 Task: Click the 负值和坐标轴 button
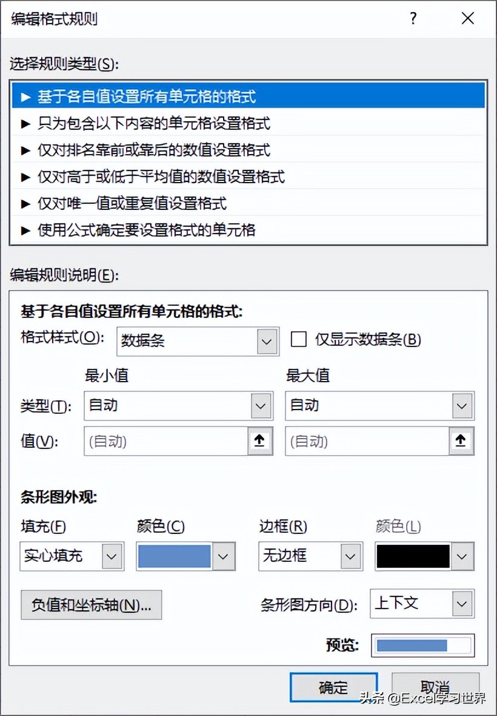coord(91,605)
